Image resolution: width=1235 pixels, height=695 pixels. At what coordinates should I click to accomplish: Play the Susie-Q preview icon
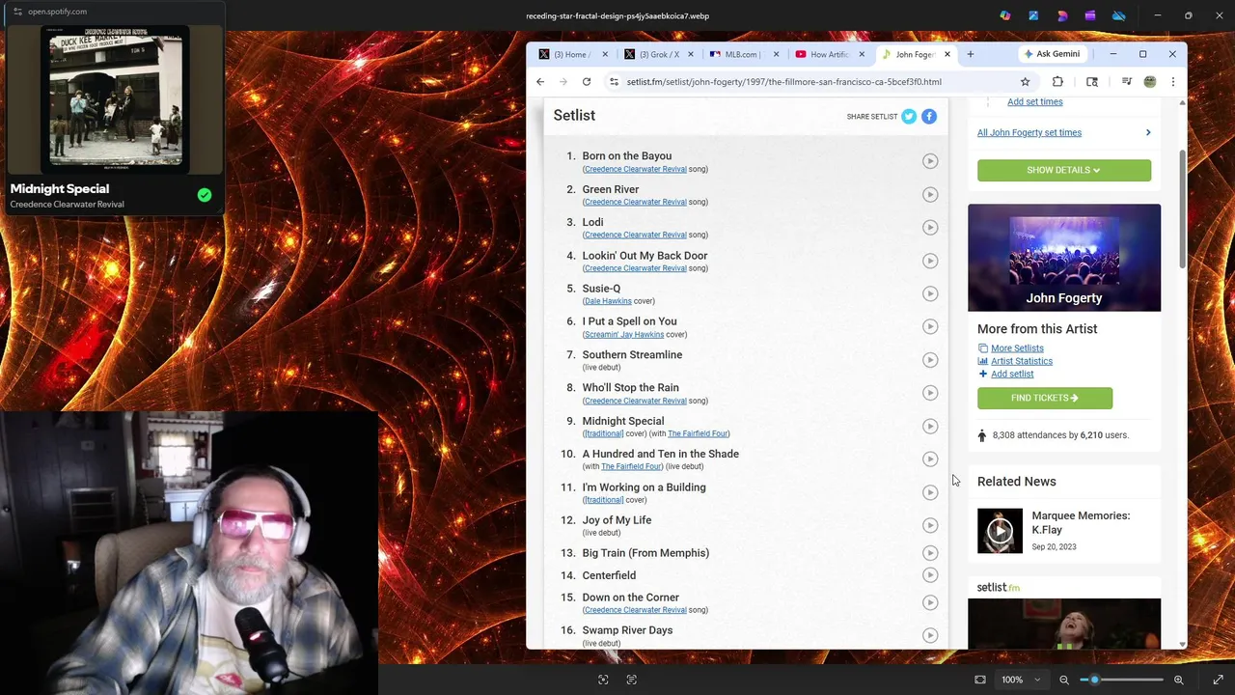click(930, 293)
